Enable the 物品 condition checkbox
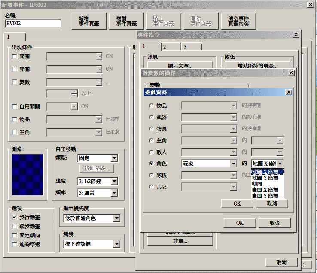This screenshot has width=317, height=273. coord(14,119)
